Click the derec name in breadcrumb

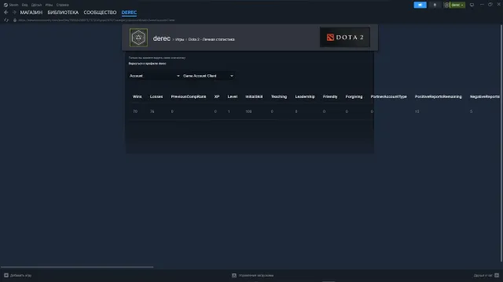(161, 38)
